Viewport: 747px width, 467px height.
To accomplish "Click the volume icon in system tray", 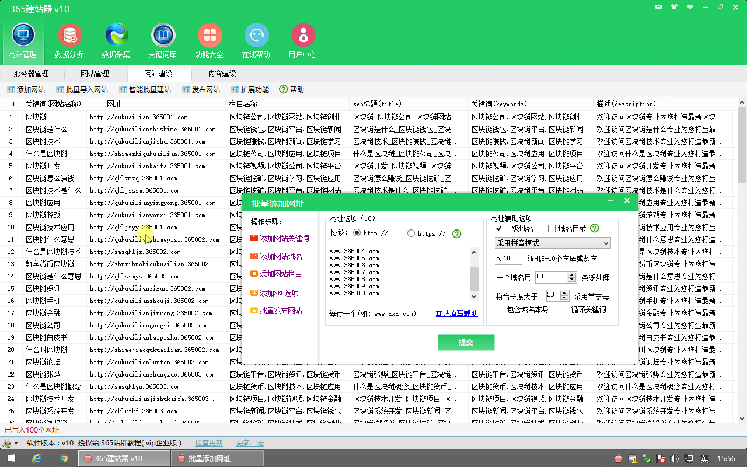I will (673, 459).
